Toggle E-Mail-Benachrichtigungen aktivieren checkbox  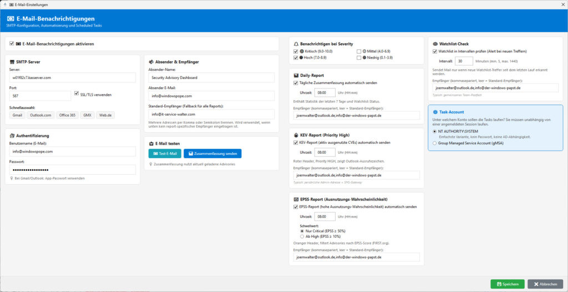(12, 44)
